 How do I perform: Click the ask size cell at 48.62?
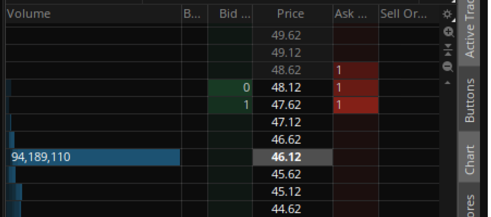(x=356, y=70)
